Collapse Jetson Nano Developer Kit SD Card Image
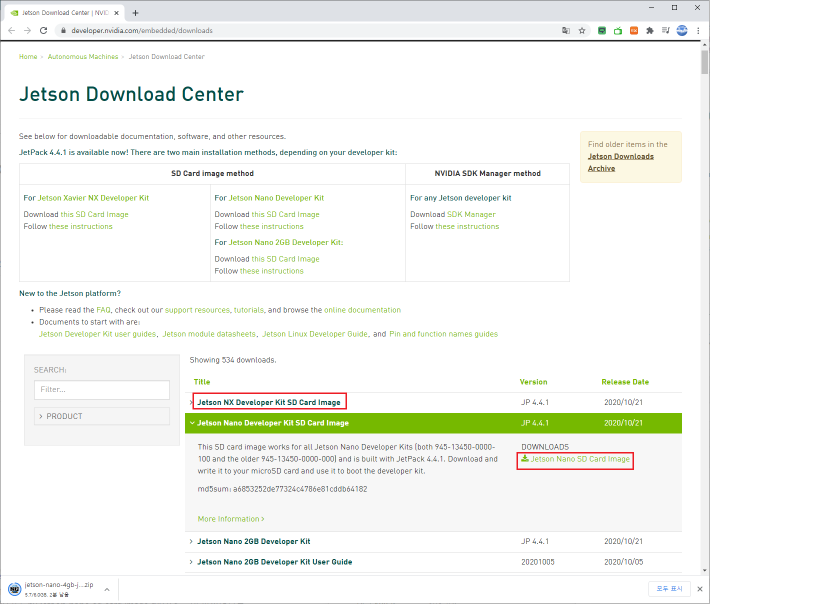Viewport: 816px width, 604px height. (x=273, y=423)
